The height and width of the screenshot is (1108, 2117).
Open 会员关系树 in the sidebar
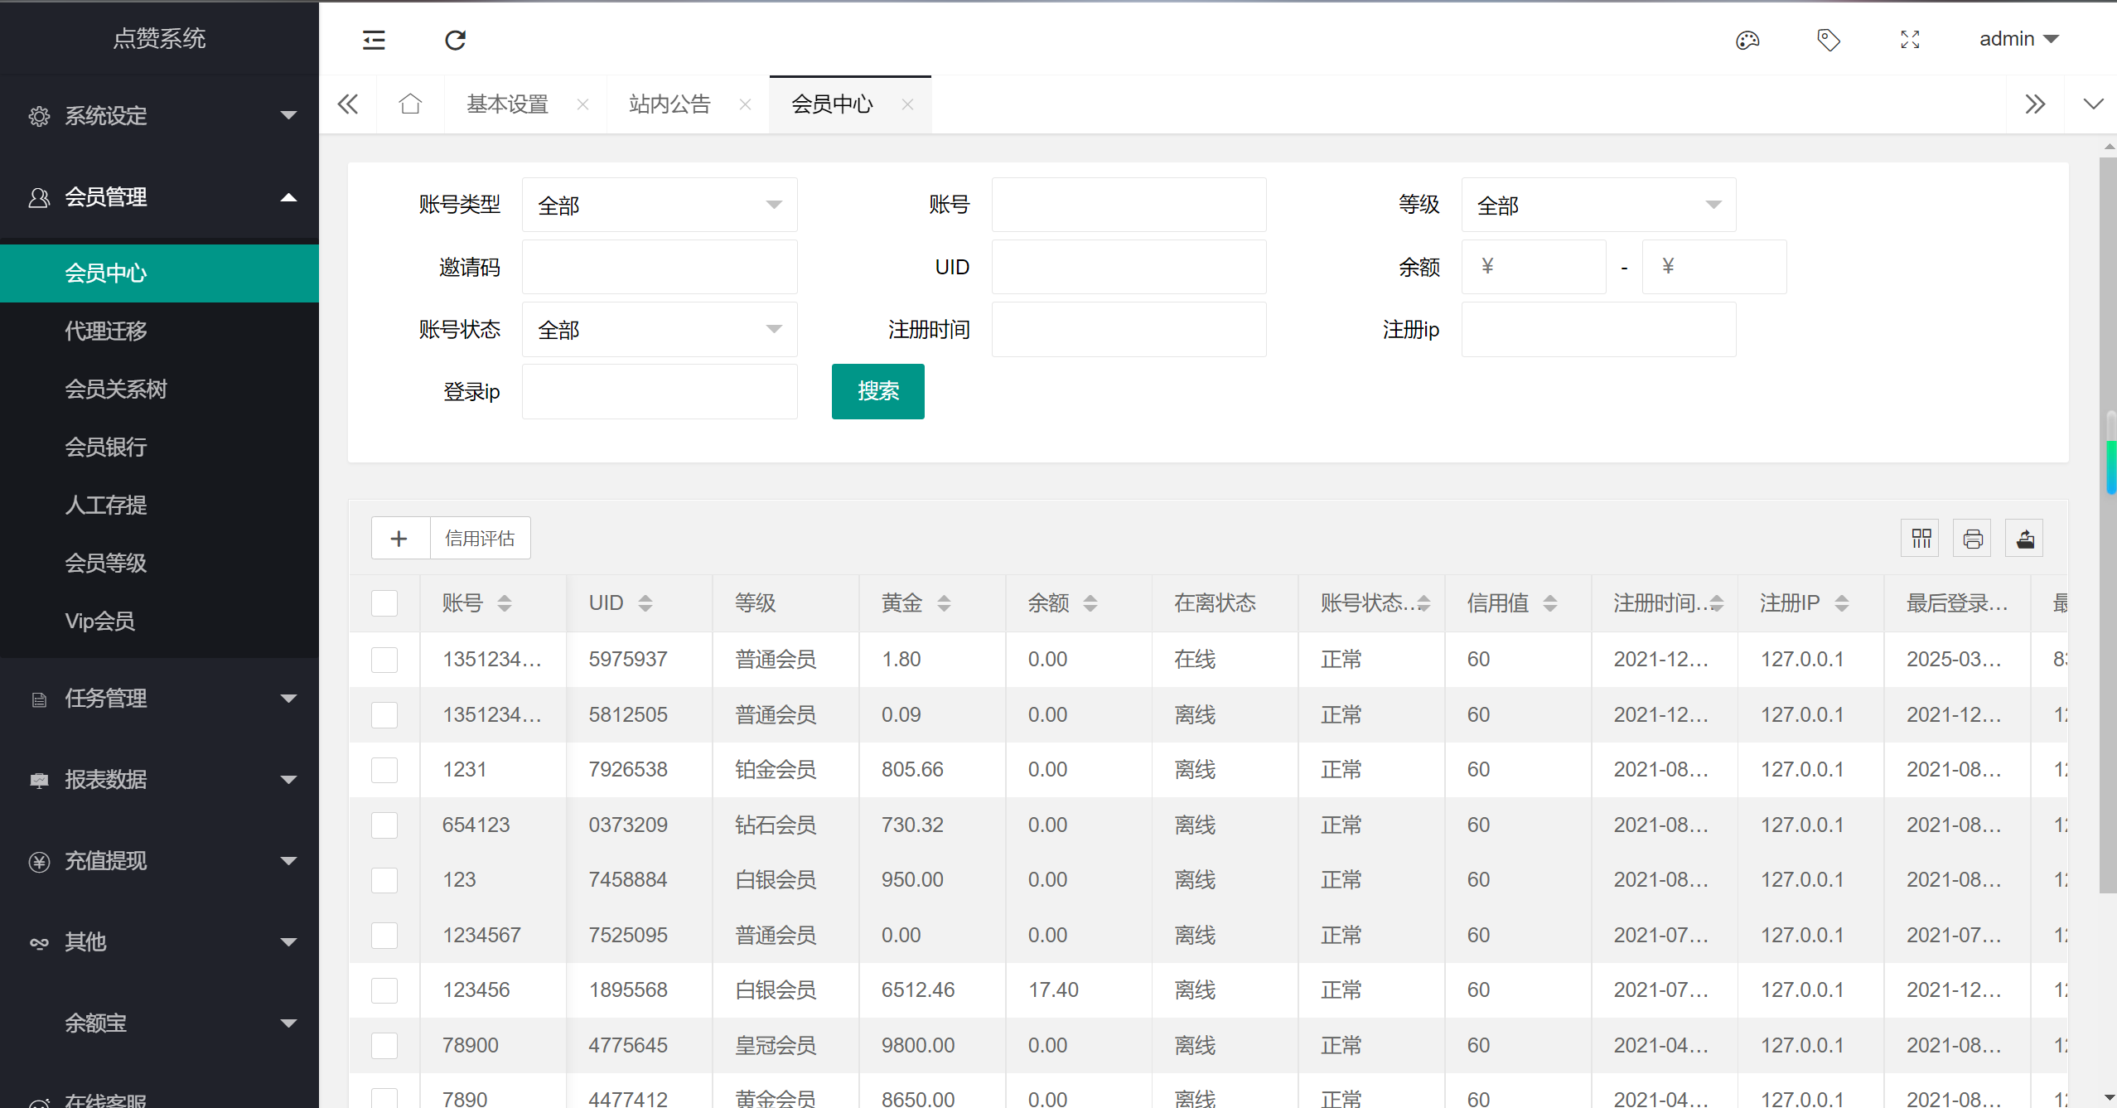tap(159, 389)
